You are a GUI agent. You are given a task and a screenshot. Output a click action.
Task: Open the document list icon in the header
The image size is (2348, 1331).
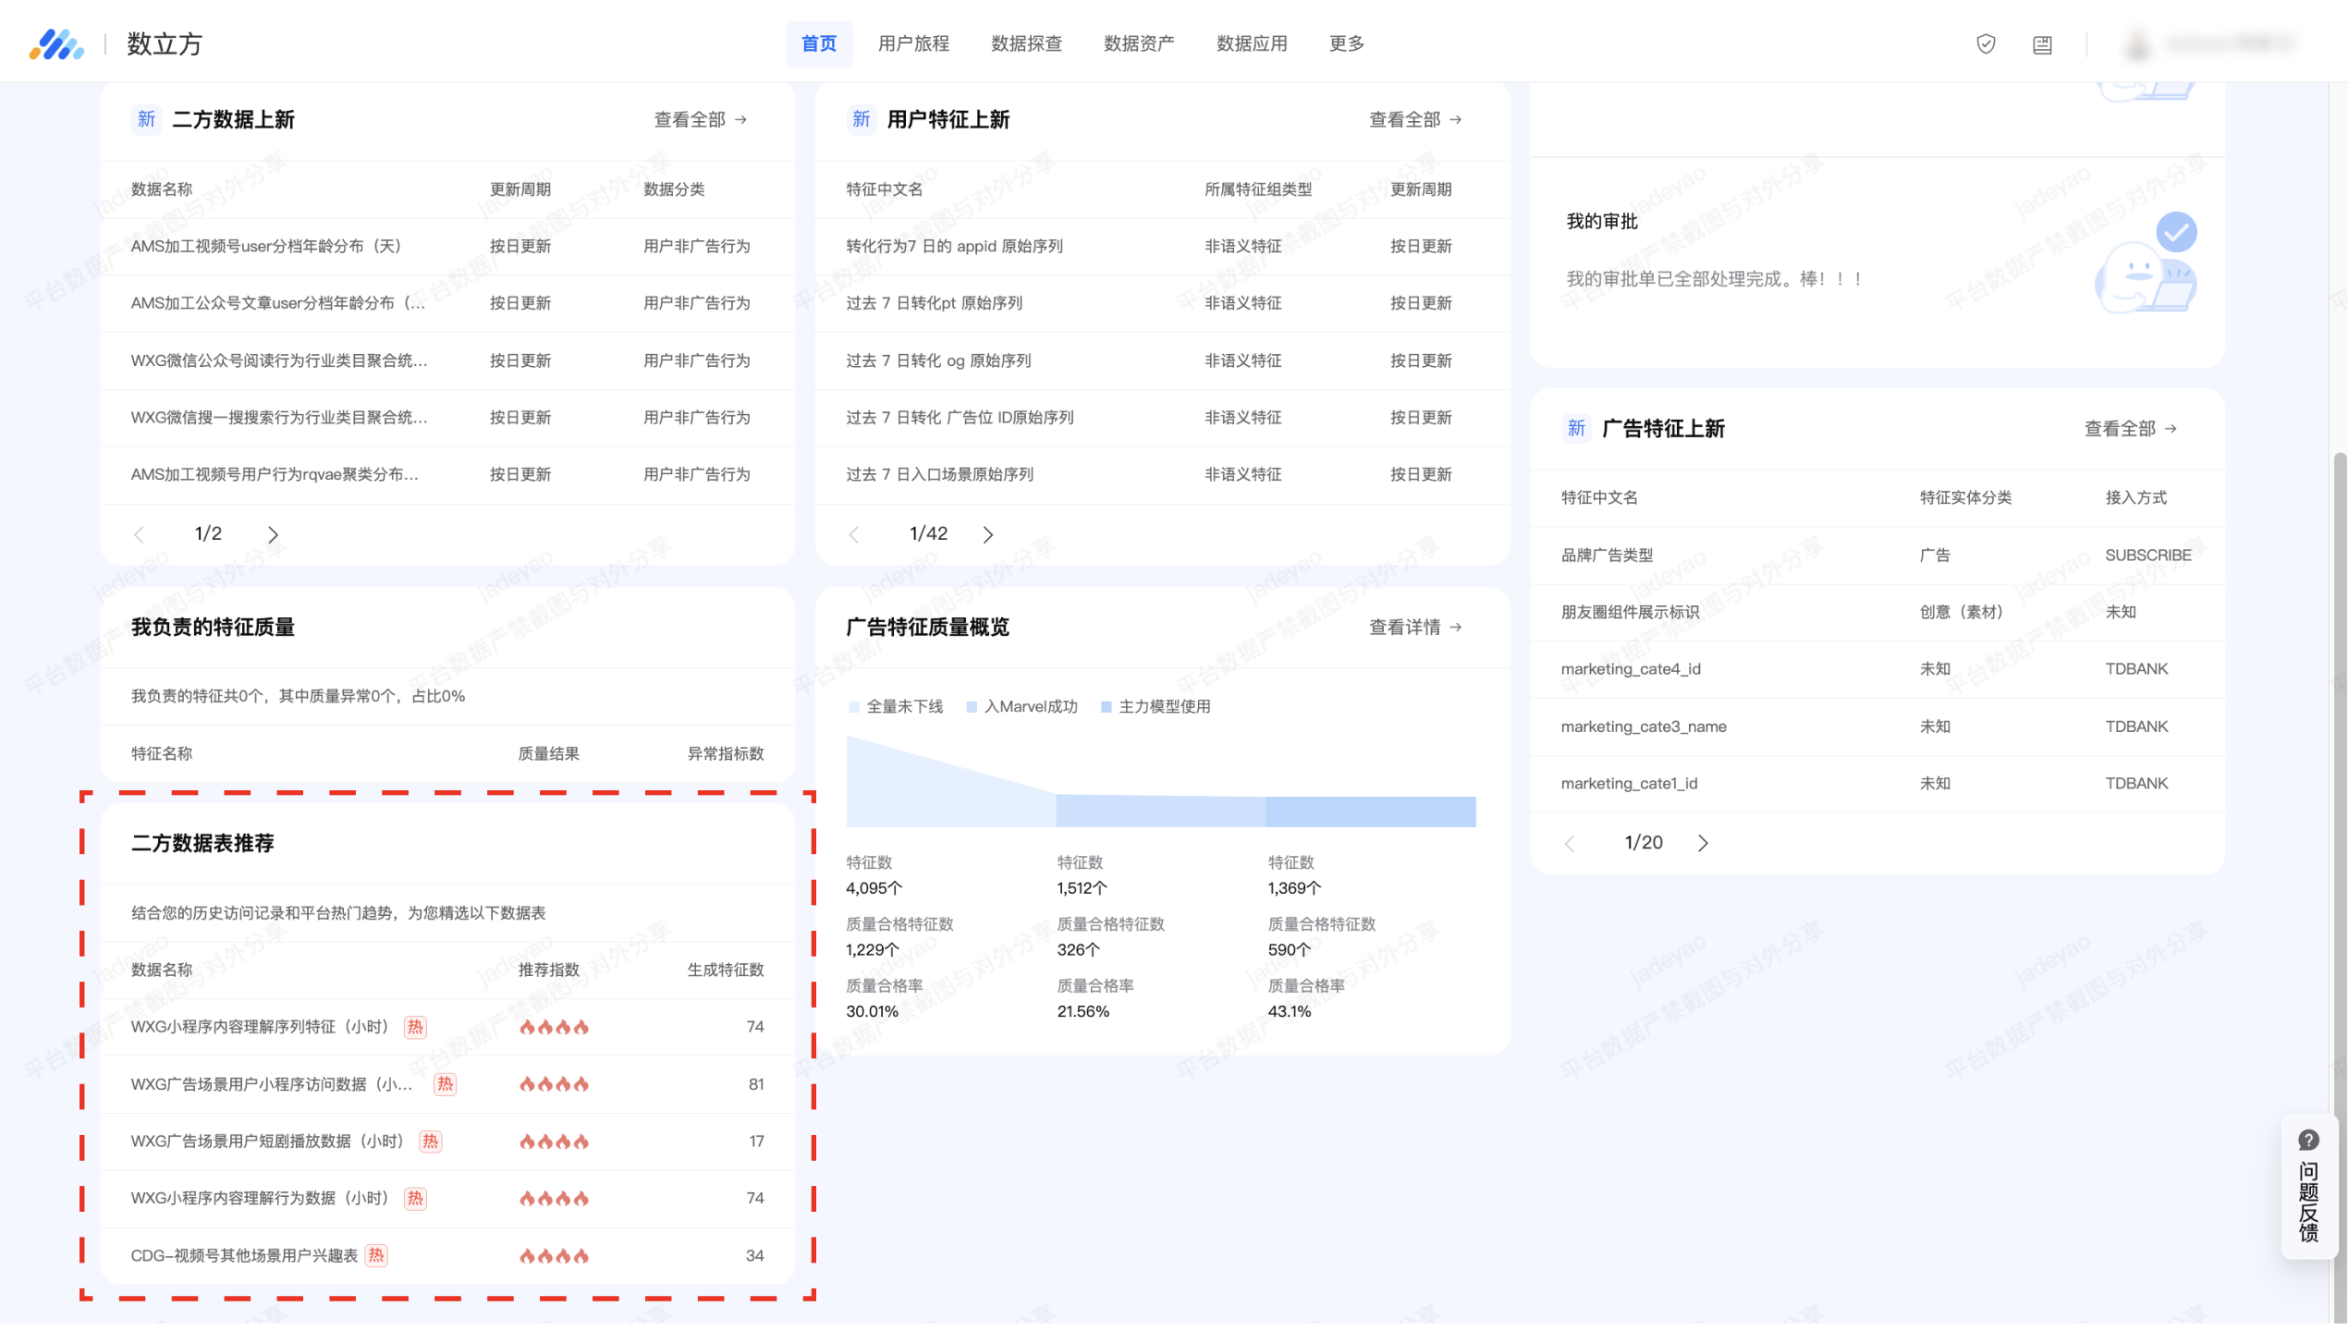(x=2042, y=44)
